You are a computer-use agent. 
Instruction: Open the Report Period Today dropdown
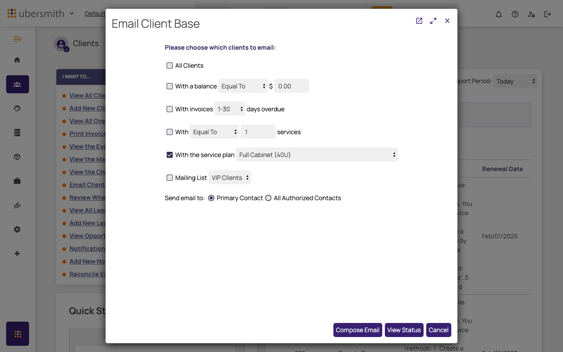click(x=515, y=81)
